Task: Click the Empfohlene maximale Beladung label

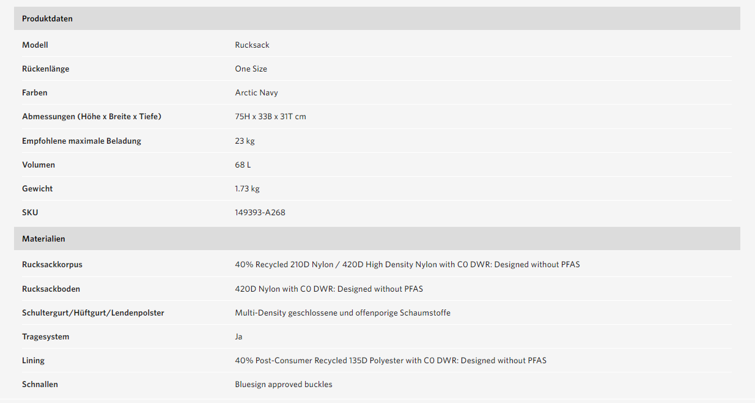Action: pyautogui.click(x=81, y=141)
